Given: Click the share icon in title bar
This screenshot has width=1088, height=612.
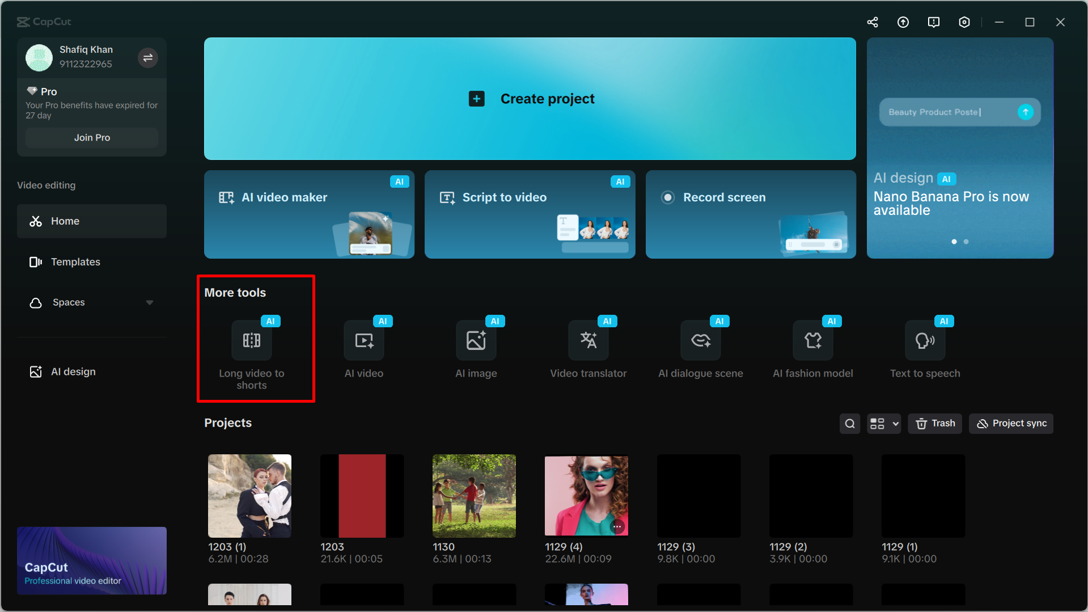Looking at the screenshot, I should tap(873, 22).
